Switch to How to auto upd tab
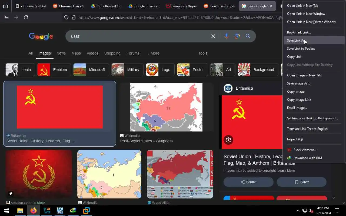This screenshot has width=346, height=216. (x=219, y=6)
